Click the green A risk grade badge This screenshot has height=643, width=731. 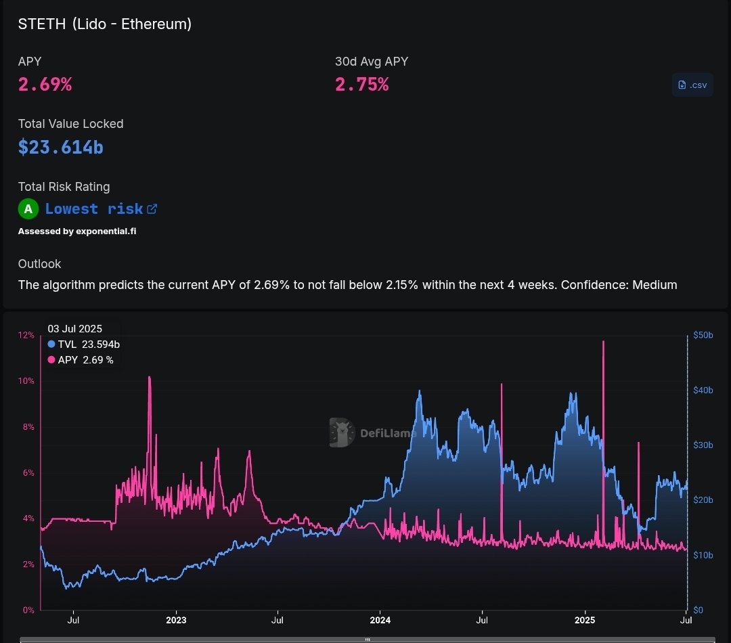(x=28, y=208)
